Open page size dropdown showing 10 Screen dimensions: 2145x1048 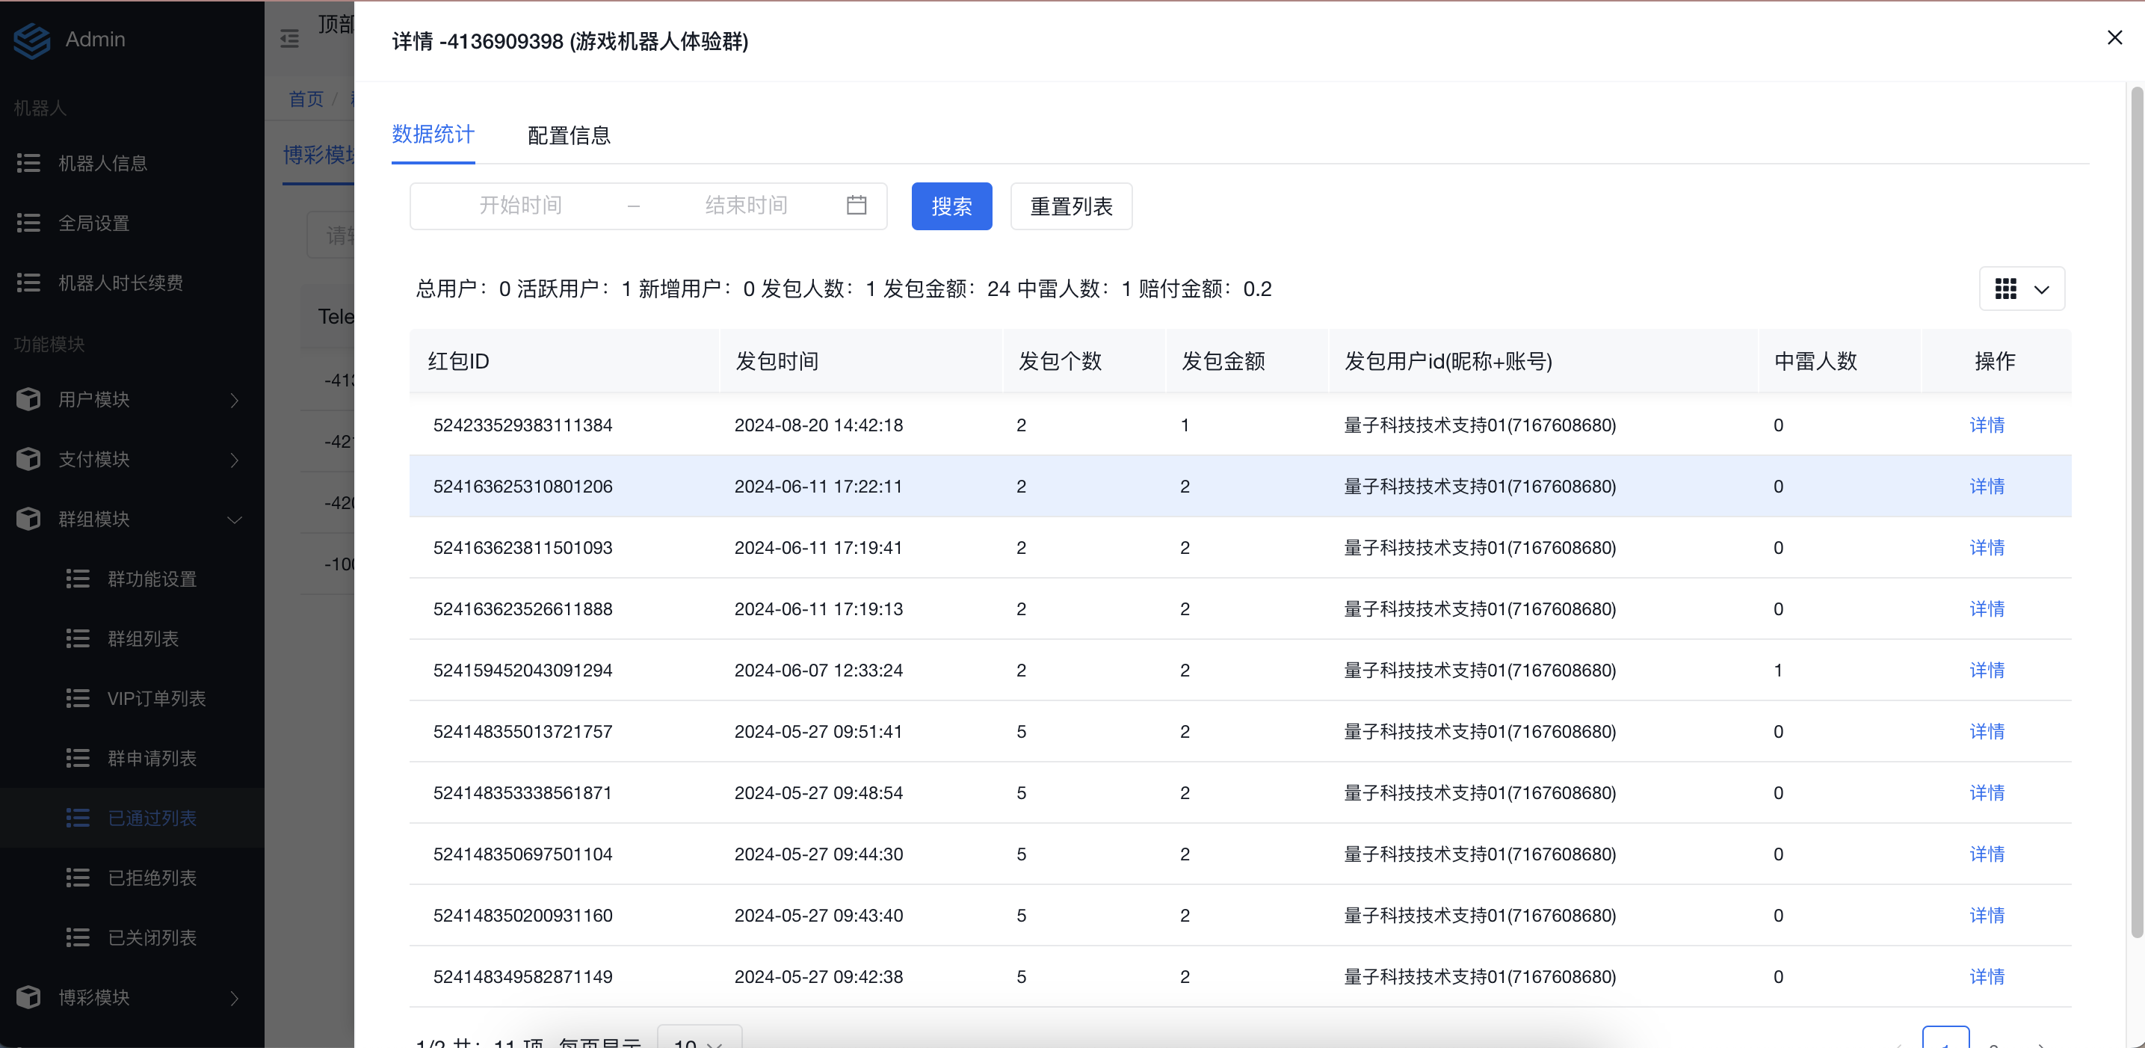[x=698, y=1040]
